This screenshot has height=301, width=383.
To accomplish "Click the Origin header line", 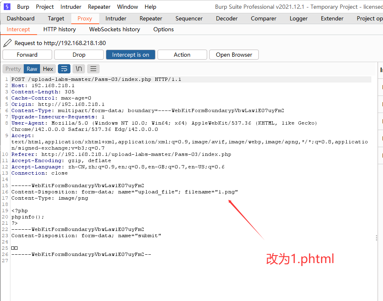I will click(x=58, y=104).
